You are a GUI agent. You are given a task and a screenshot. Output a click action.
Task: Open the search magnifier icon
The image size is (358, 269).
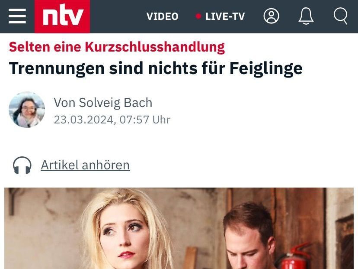tap(341, 16)
